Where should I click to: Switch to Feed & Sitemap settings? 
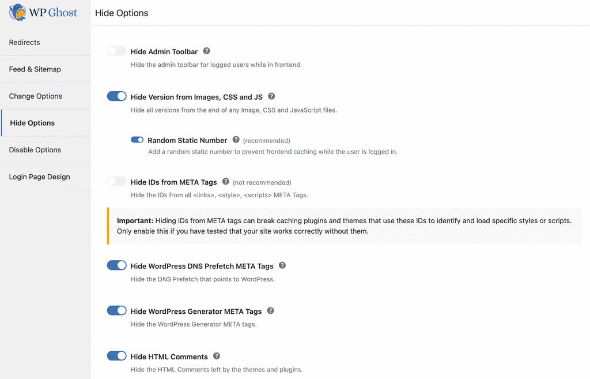35,69
